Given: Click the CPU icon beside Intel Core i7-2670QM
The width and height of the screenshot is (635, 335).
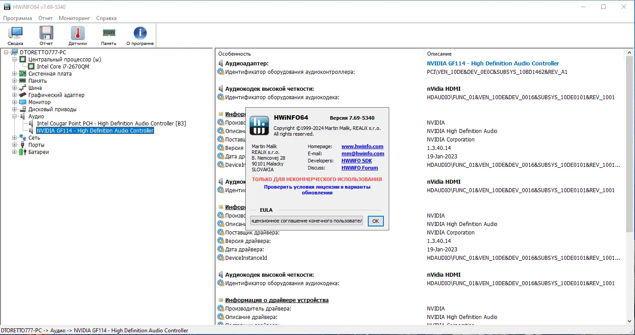Looking at the screenshot, I should [31, 67].
